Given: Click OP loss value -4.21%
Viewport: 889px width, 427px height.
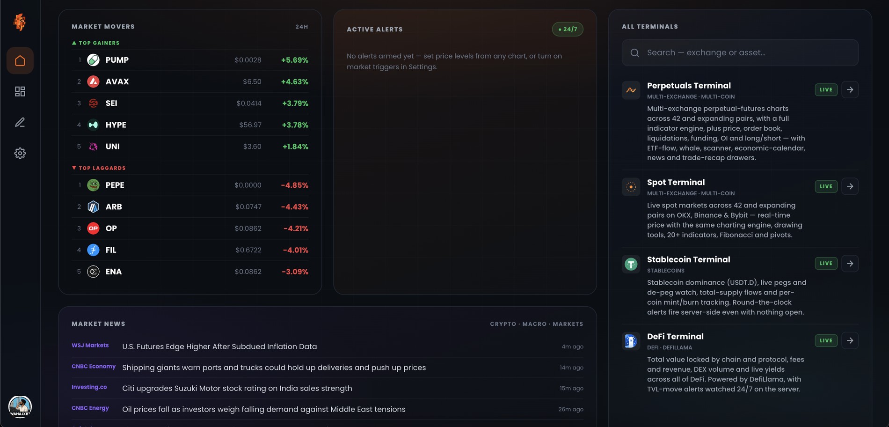Looking at the screenshot, I should (296, 228).
